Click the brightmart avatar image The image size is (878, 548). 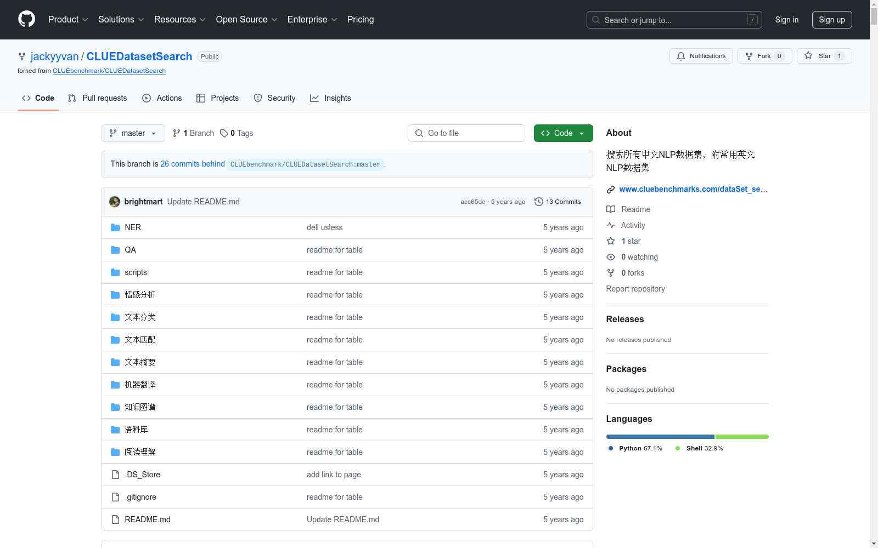(115, 202)
